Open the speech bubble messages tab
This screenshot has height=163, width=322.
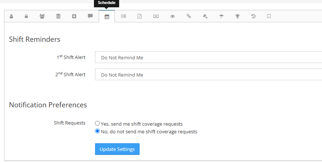tap(90, 16)
